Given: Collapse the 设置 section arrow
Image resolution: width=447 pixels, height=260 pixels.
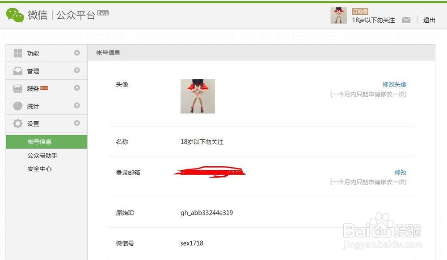Looking at the screenshot, I should (77, 123).
